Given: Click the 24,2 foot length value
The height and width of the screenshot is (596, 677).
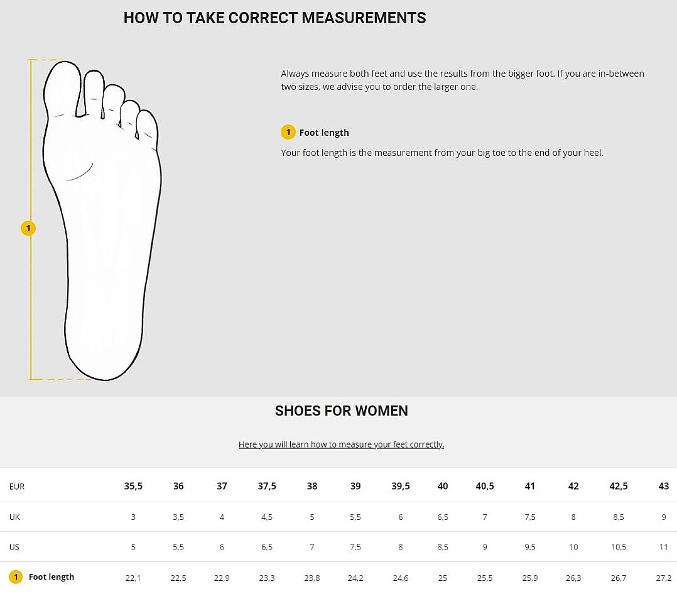Looking at the screenshot, I should point(355,578).
